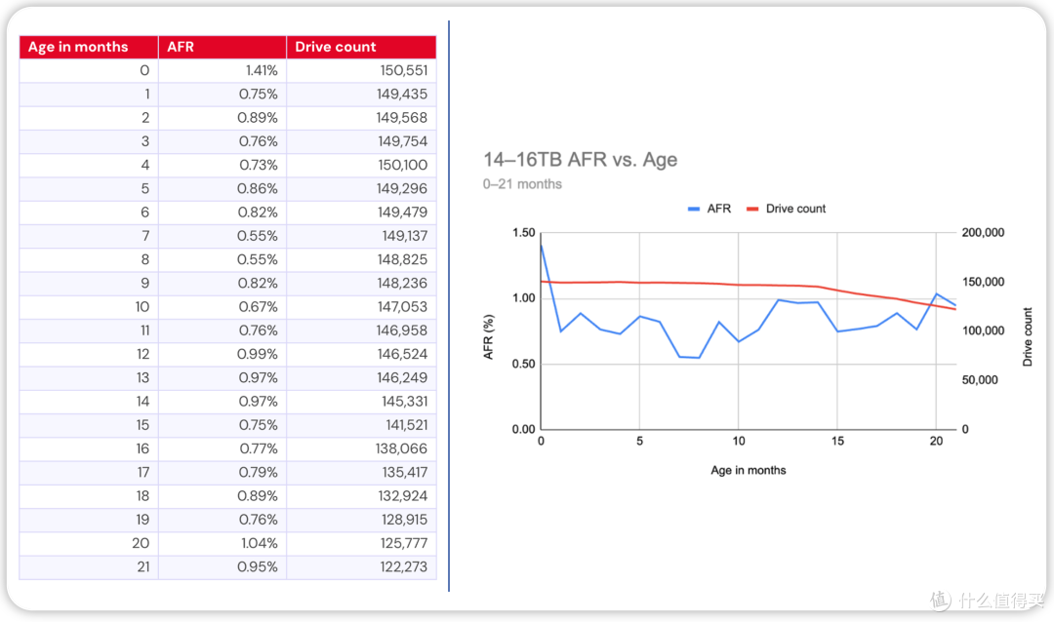Click the 200,000 right axis tick label

pyautogui.click(x=983, y=232)
